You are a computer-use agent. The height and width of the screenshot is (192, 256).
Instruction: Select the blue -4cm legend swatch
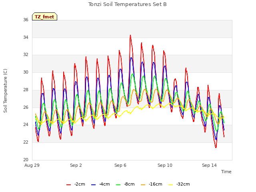click(x=93, y=185)
